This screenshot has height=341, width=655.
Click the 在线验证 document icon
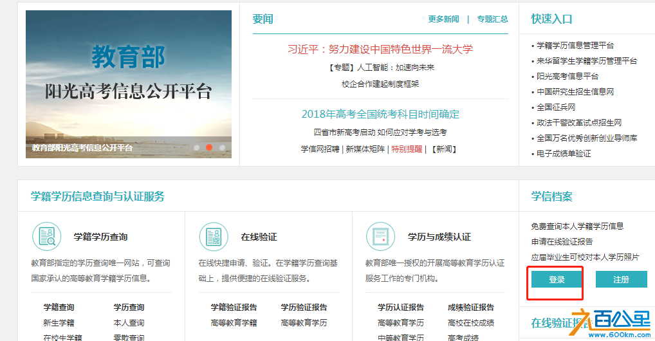pos(214,237)
